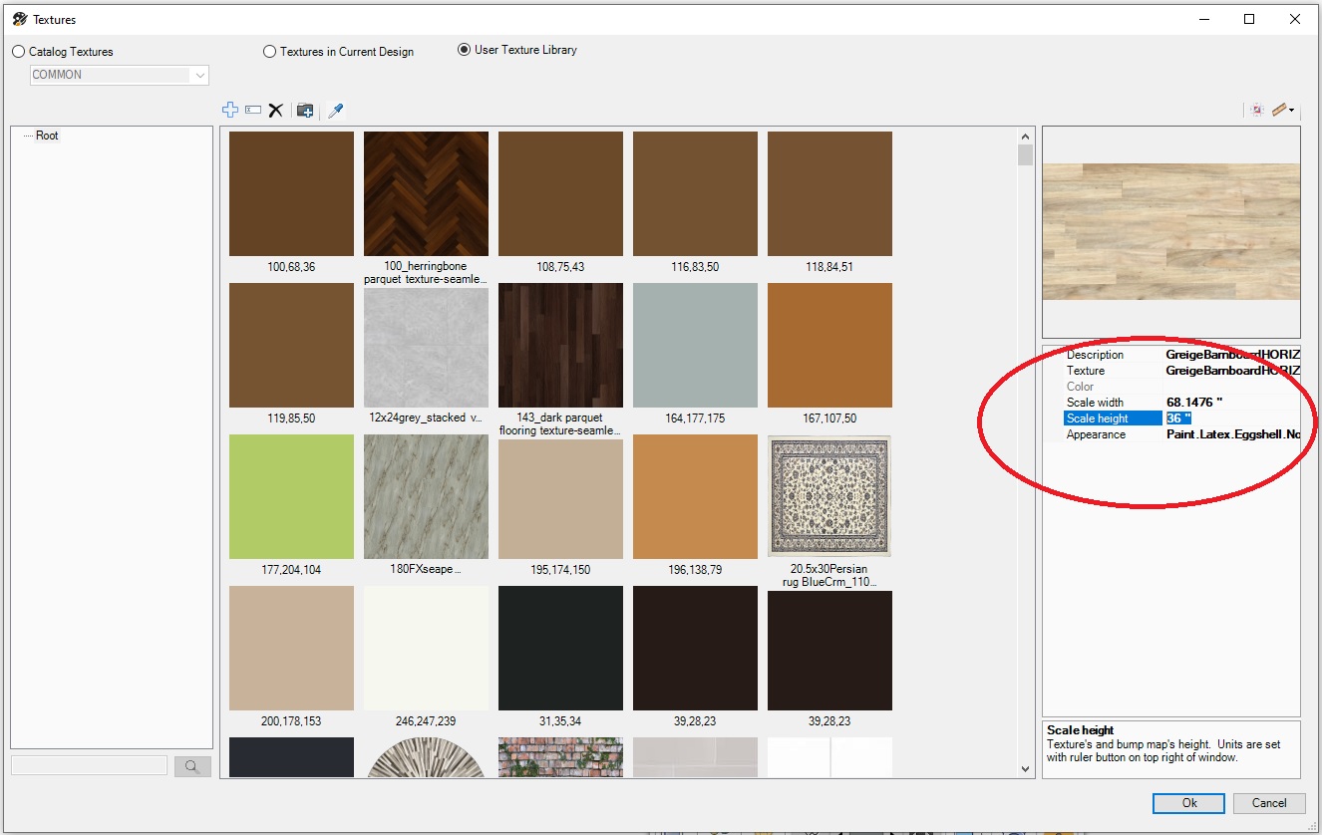Click the Description property row label
The width and height of the screenshot is (1322, 835).
point(1095,355)
